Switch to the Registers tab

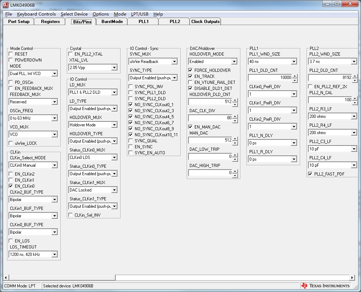click(x=50, y=22)
